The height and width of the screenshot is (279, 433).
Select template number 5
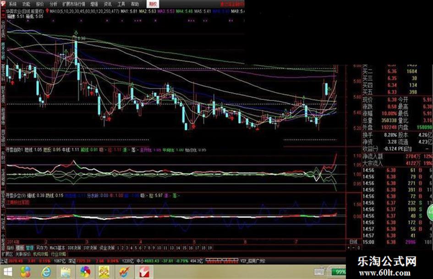[136, 248]
